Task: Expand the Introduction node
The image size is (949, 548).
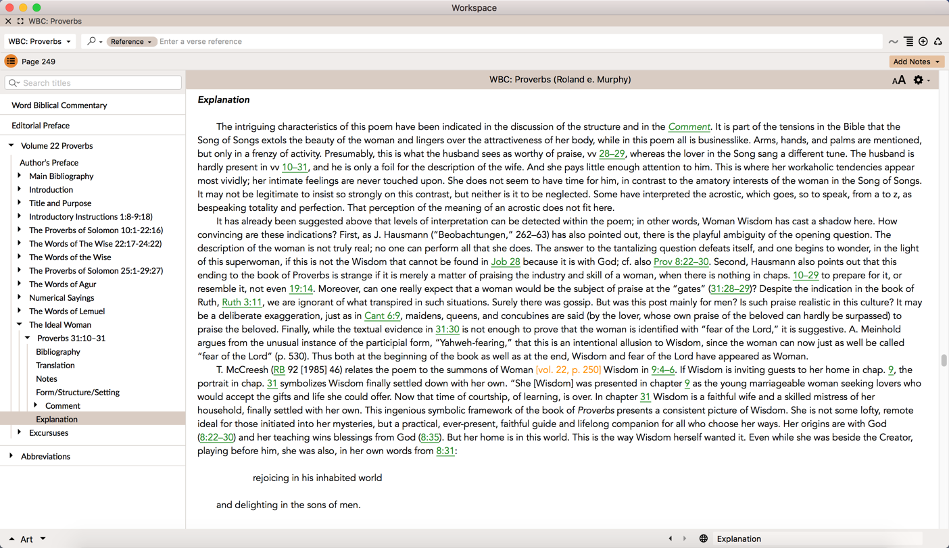Action: pyautogui.click(x=20, y=189)
